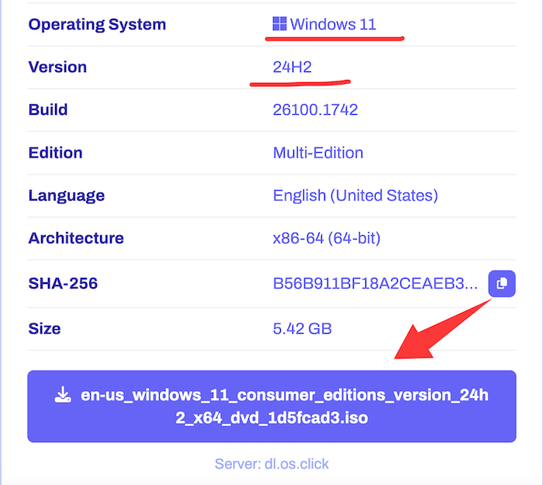Click the Windows logo icon beside Windows 11
Image resolution: width=543 pixels, height=485 pixels.
pos(279,23)
